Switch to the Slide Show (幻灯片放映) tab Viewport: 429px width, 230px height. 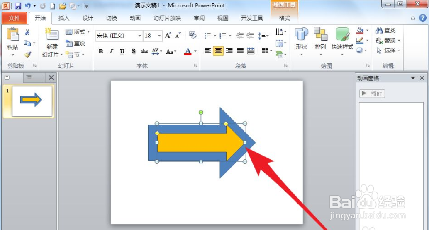tap(167, 18)
